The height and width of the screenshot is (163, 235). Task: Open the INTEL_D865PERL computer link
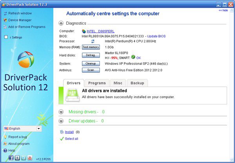[101, 31]
